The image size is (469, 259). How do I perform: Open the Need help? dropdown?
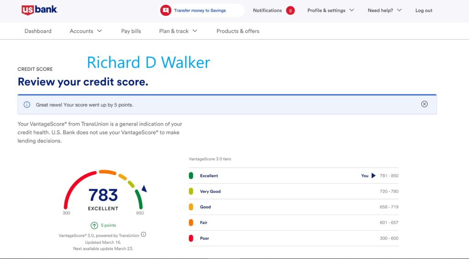tap(384, 11)
